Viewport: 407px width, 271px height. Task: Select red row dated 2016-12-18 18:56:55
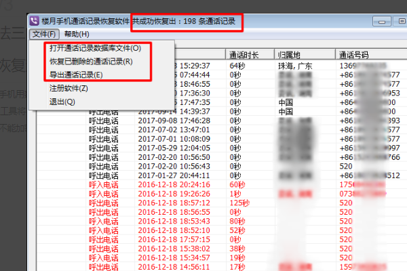pyautogui.click(x=222, y=212)
